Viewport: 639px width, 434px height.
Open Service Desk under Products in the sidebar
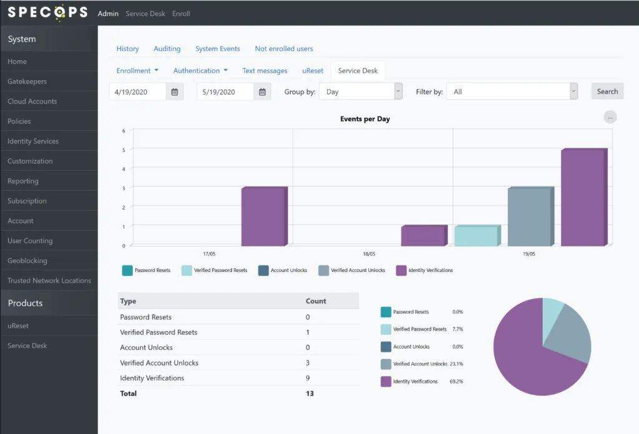click(49, 345)
